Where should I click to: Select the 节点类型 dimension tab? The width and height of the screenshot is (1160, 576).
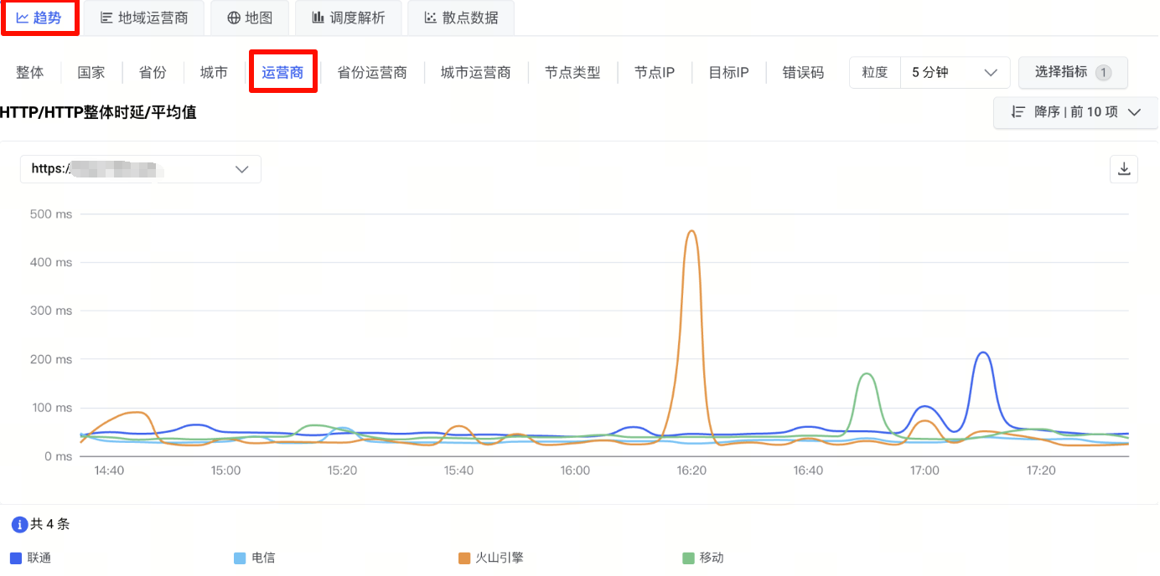click(572, 73)
